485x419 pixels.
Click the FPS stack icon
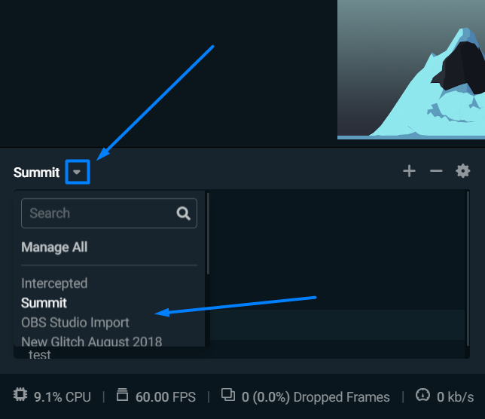tap(122, 395)
